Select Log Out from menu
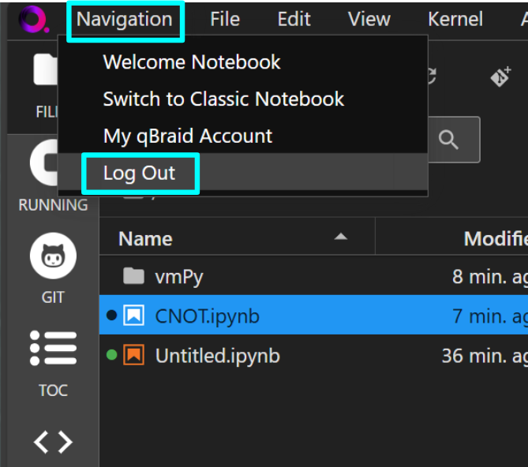This screenshot has height=467, width=528. [x=243, y=173]
